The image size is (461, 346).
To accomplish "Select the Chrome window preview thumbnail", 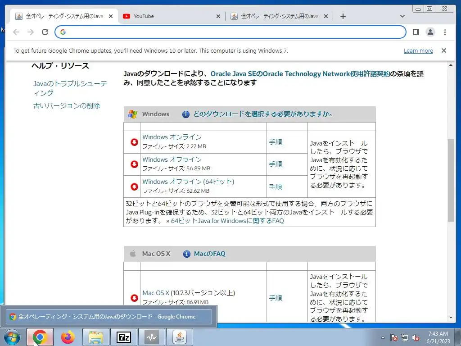I will (109, 317).
